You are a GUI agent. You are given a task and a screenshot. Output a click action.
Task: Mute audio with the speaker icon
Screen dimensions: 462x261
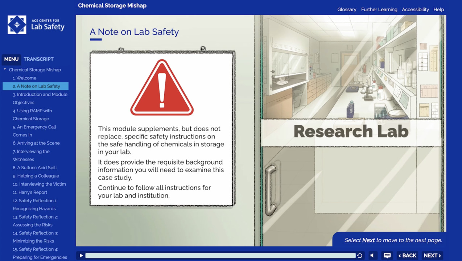click(372, 256)
